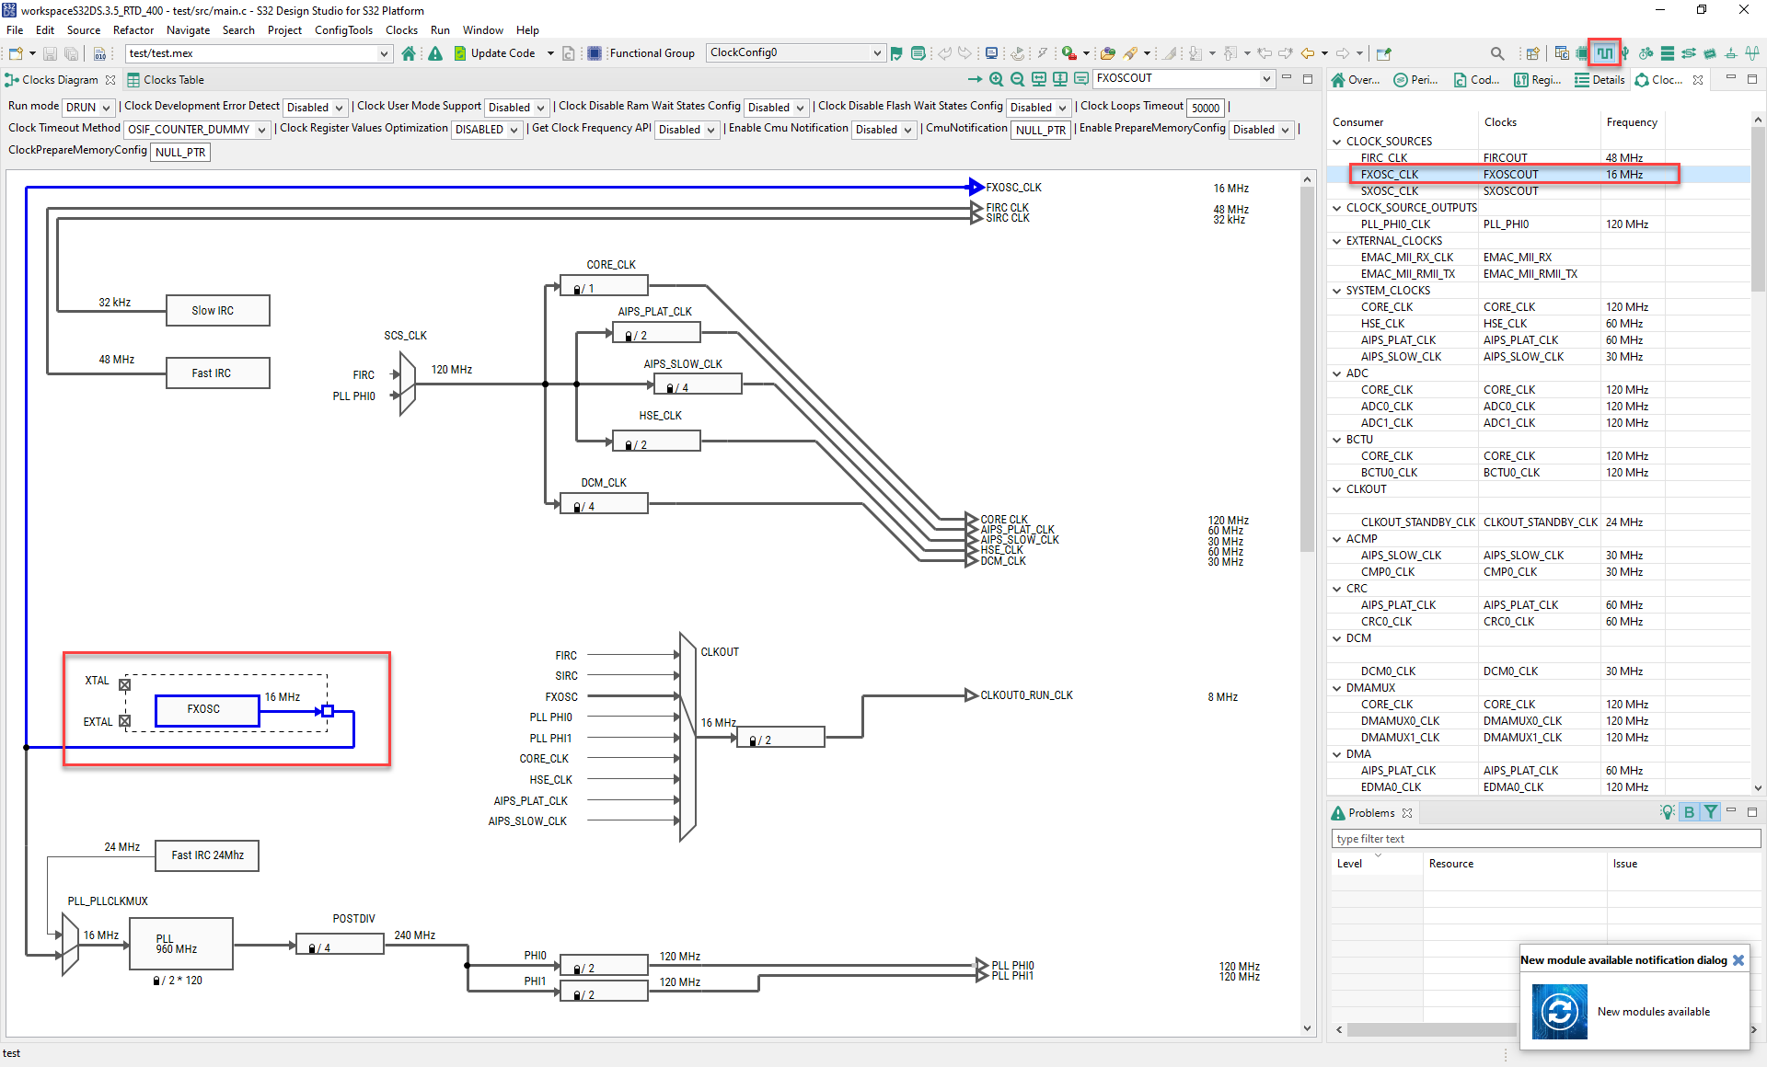The width and height of the screenshot is (1767, 1067).
Task: Toggle the filter funnel in Problems view
Action: (x=1710, y=812)
